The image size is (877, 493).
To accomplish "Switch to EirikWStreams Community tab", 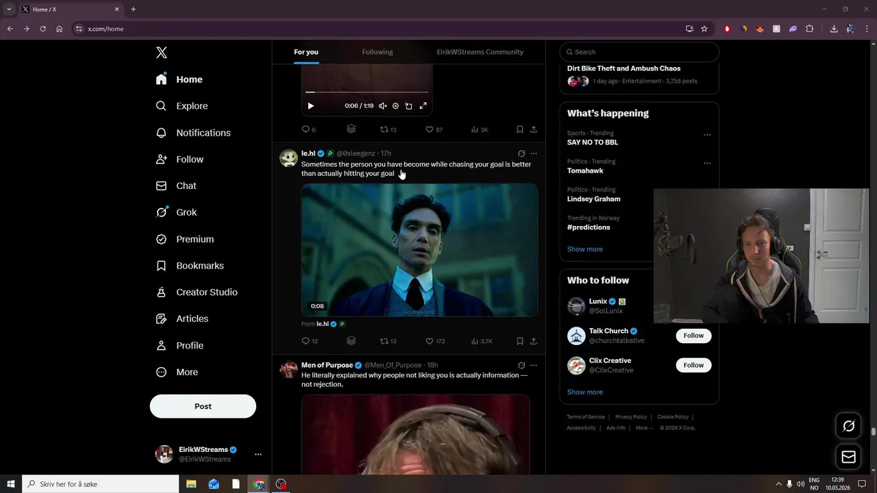I will (480, 52).
